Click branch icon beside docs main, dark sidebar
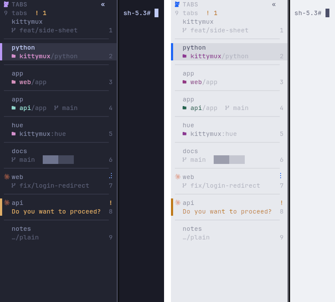This screenshot has width=335, height=302. coord(13,160)
